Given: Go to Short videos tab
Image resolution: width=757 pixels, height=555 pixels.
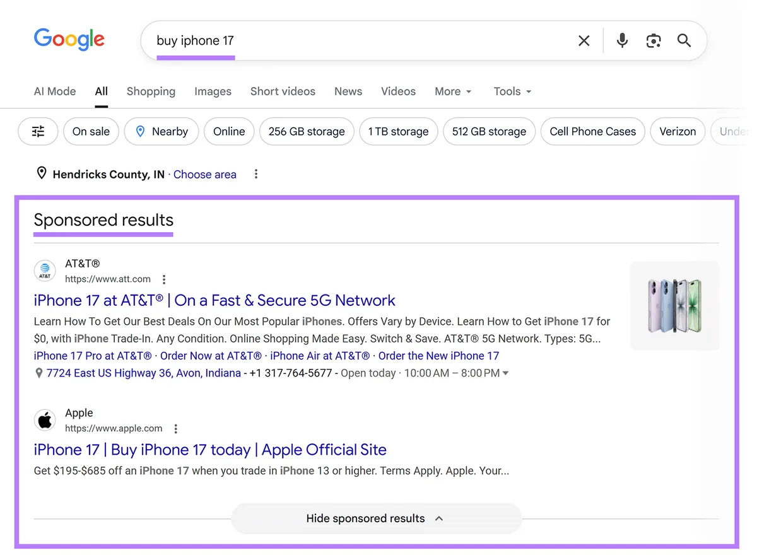Looking at the screenshot, I should [x=283, y=91].
